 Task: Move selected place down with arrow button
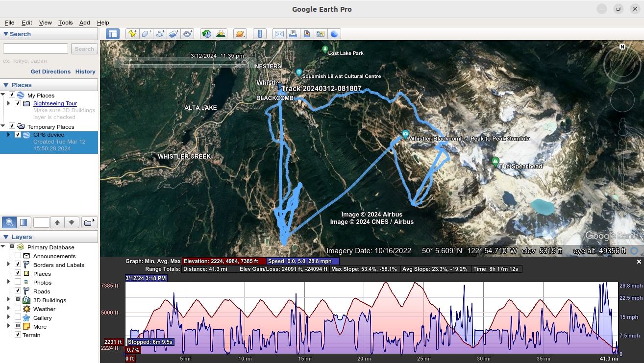click(x=72, y=222)
